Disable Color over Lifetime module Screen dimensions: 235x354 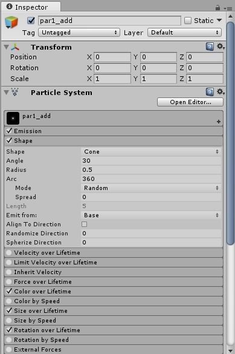point(9,291)
